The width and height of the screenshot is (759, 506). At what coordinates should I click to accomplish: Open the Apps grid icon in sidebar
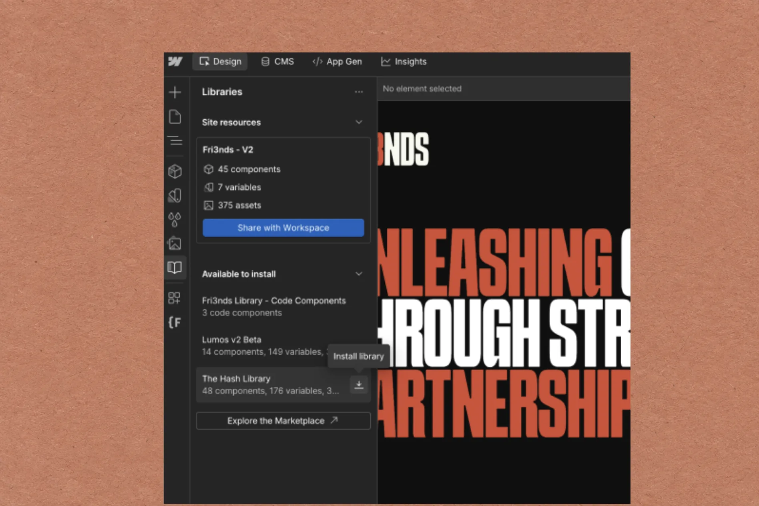pos(175,298)
